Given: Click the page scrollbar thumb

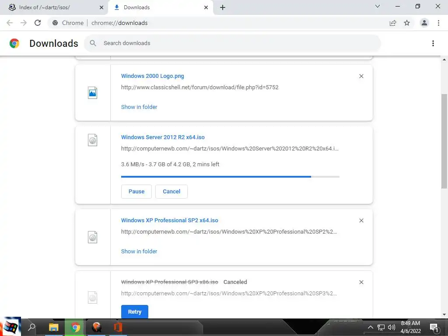Looking at the screenshot, I should click(444, 141).
